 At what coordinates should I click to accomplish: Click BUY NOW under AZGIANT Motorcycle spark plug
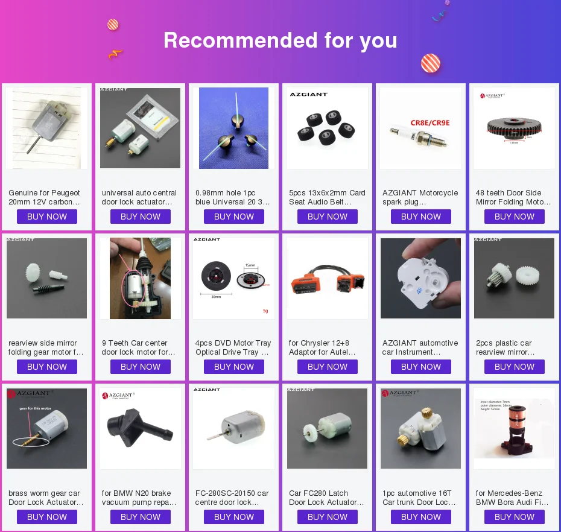[421, 217]
